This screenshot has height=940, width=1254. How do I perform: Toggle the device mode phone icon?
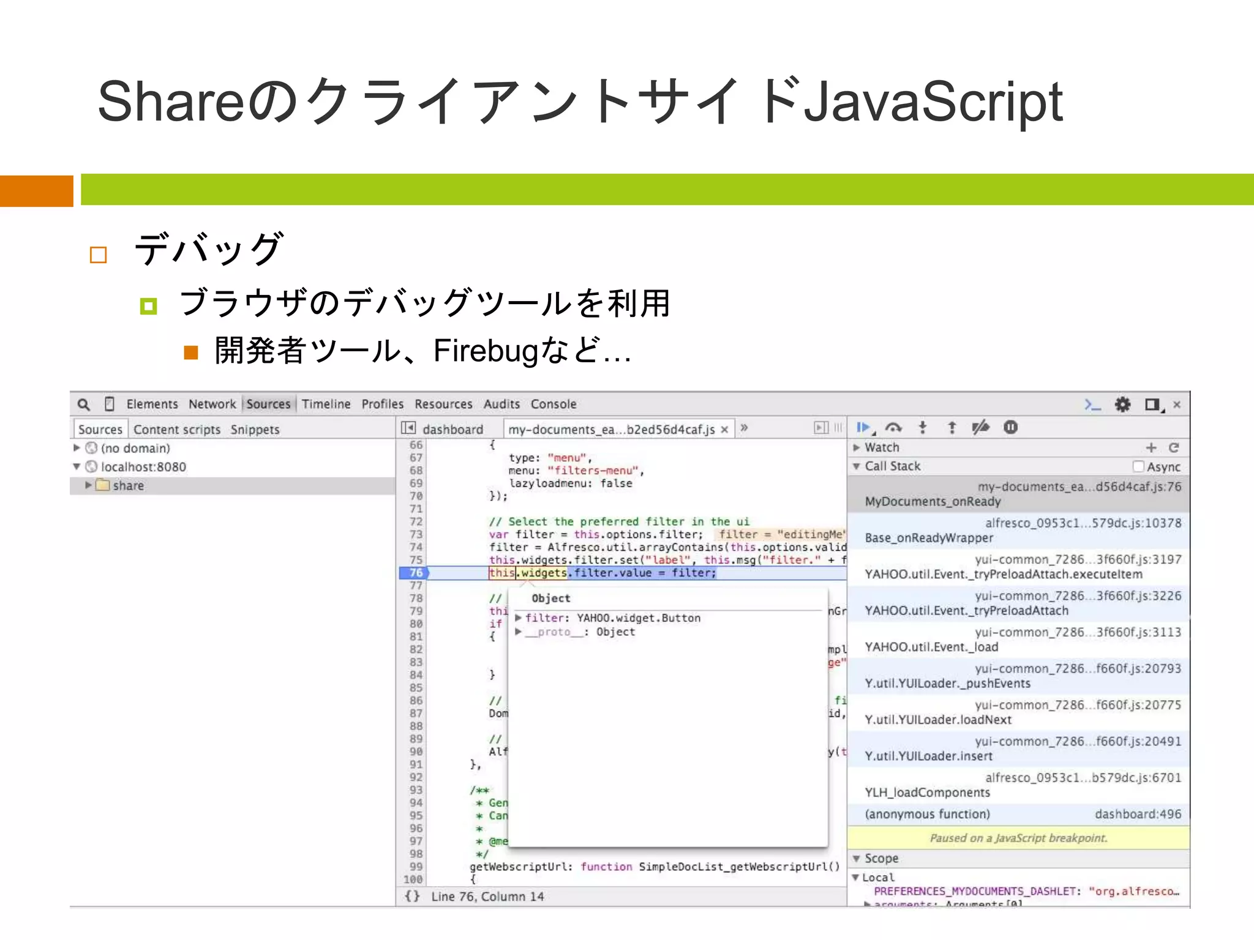click(110, 404)
